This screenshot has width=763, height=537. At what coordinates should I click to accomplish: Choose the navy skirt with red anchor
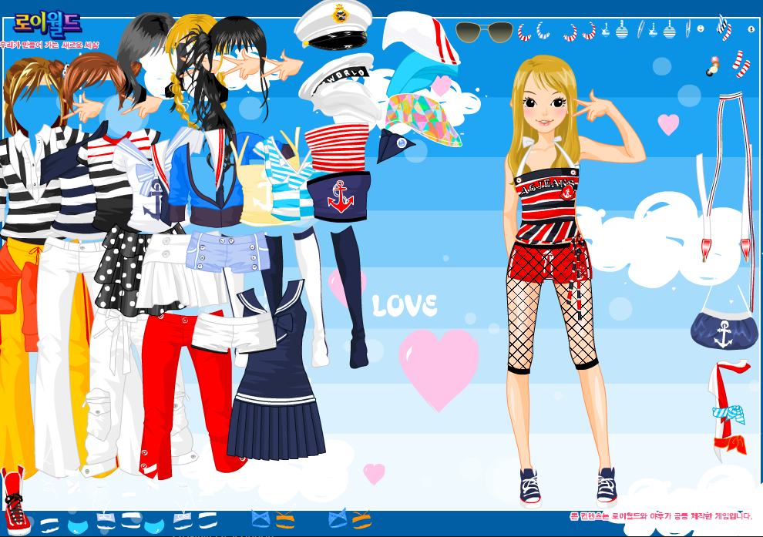339,193
